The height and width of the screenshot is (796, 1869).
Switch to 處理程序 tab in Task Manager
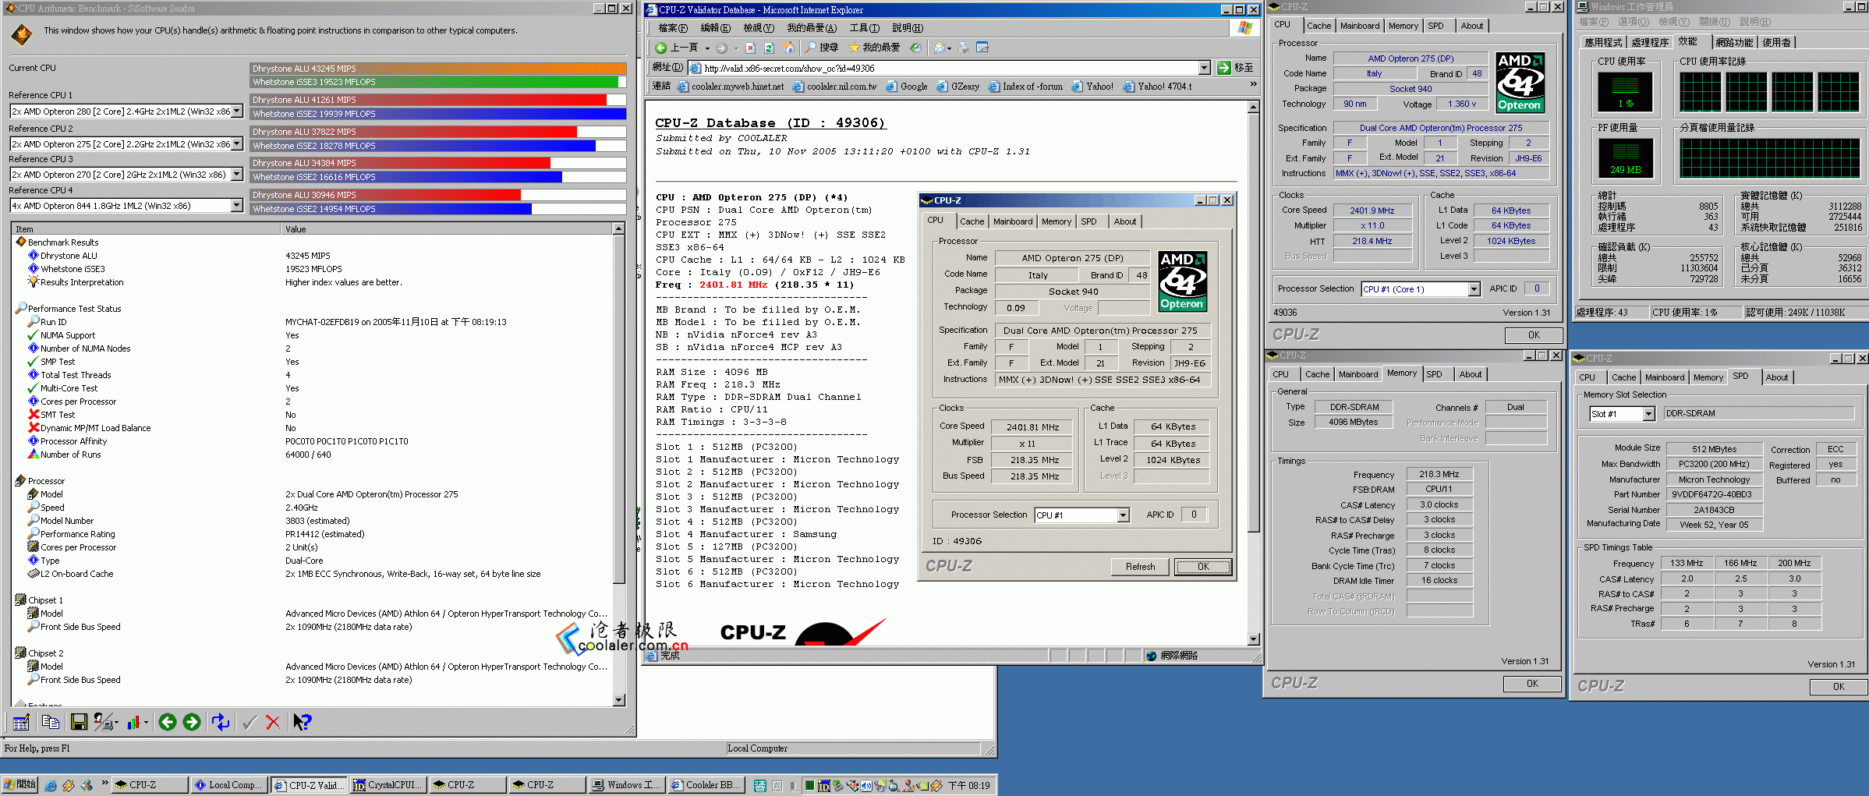coord(1650,42)
